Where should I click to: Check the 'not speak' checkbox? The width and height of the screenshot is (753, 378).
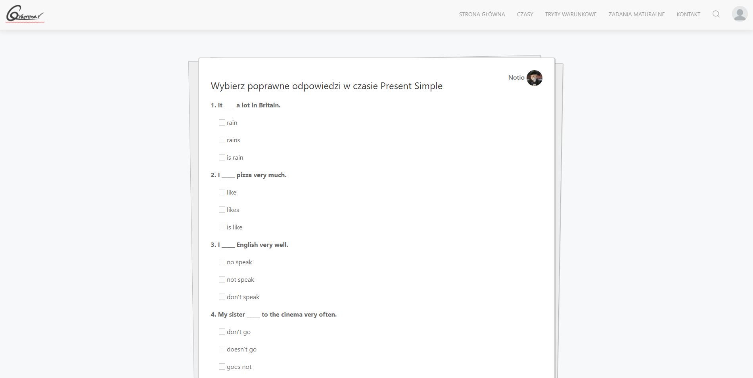tap(222, 280)
